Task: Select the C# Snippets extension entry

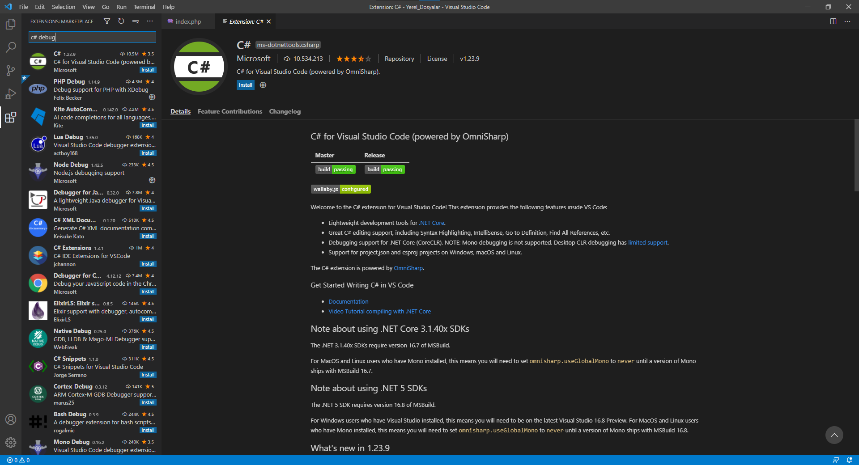Action: tap(92, 366)
